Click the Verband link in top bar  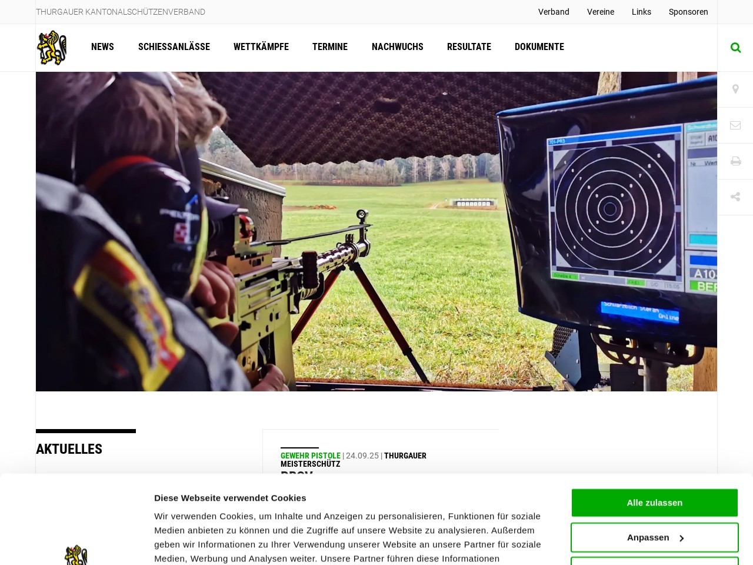(x=554, y=12)
